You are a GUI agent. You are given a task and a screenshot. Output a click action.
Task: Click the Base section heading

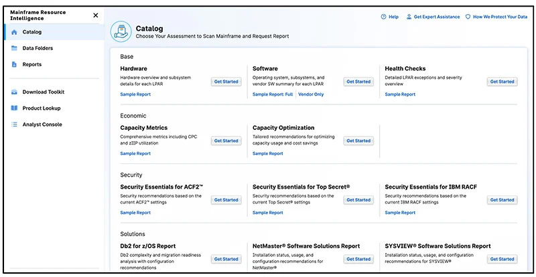(x=127, y=57)
